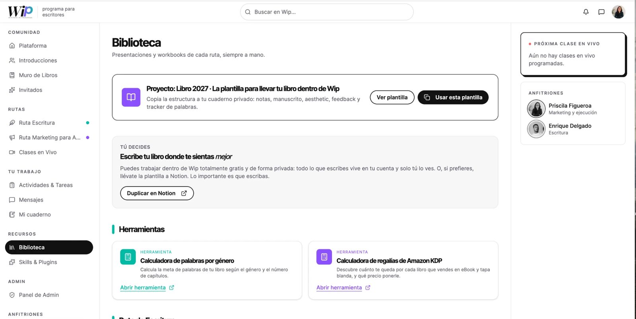Click the Wip logo
This screenshot has height=319, width=636.
click(x=20, y=12)
